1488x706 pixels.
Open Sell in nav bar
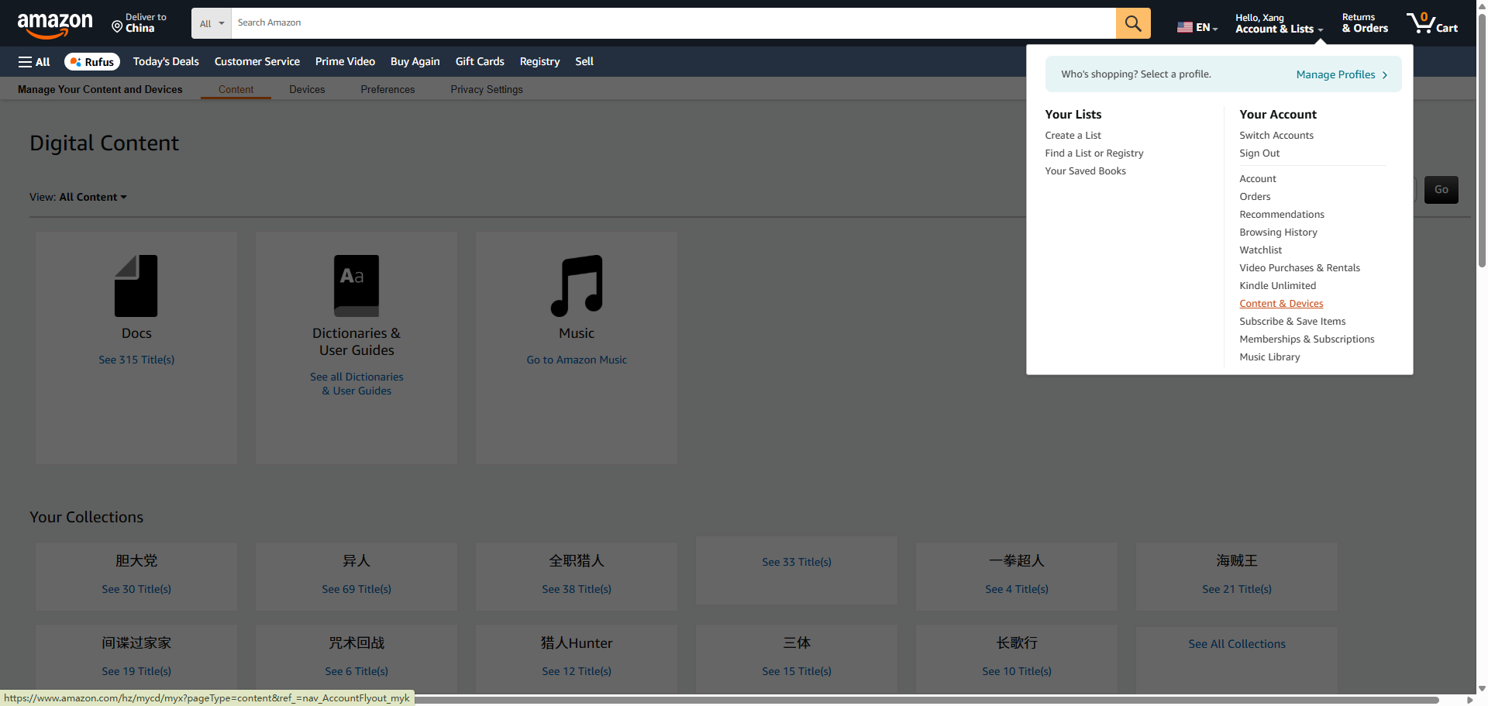click(x=584, y=61)
